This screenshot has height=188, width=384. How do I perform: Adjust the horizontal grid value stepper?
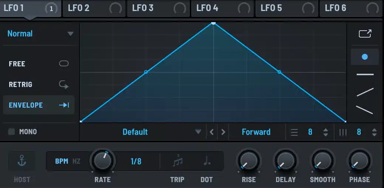tap(325, 132)
